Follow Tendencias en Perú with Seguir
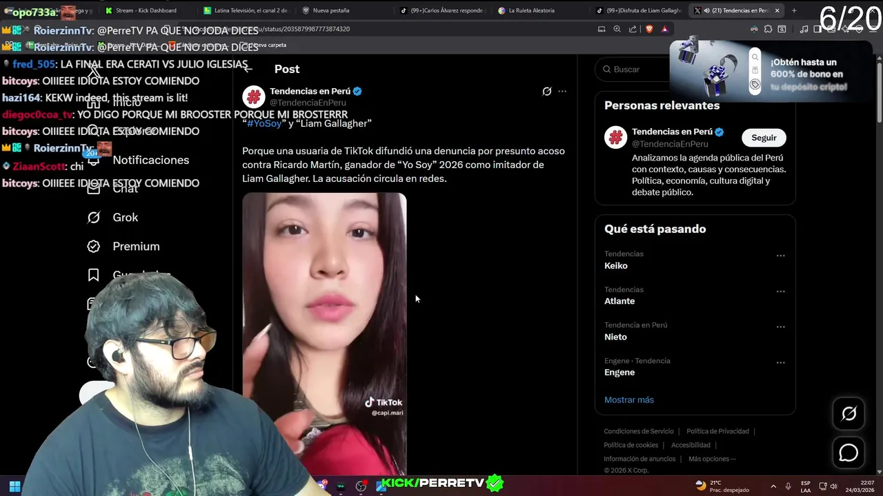883x496 pixels. click(764, 138)
